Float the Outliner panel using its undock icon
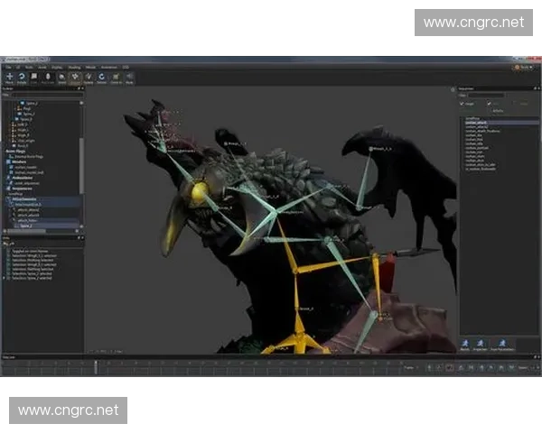The image size is (542, 433). (79, 88)
